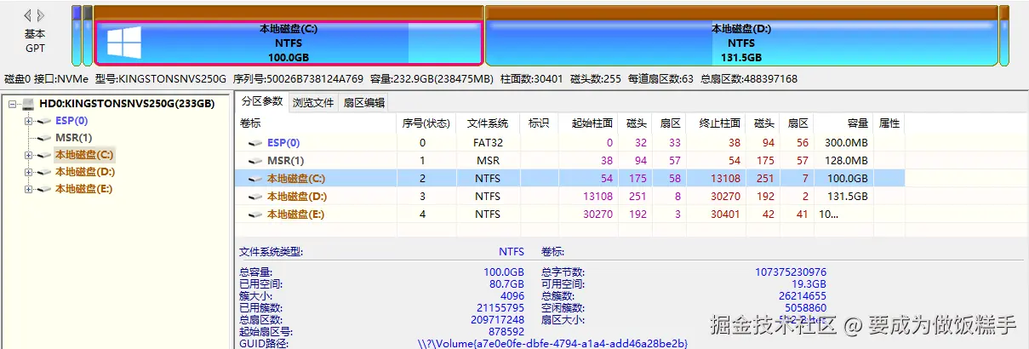
Task: Click the hard disk icon beside HD0:KINGSTONSNVS250G
Action: tap(28, 104)
